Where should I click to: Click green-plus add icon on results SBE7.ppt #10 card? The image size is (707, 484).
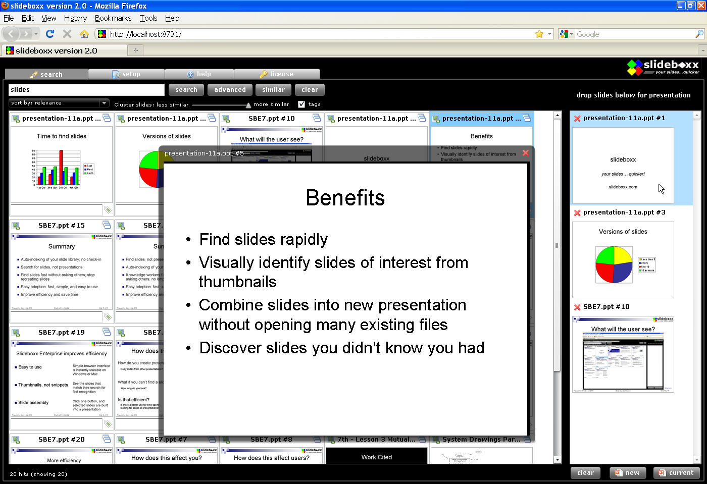pos(226,119)
